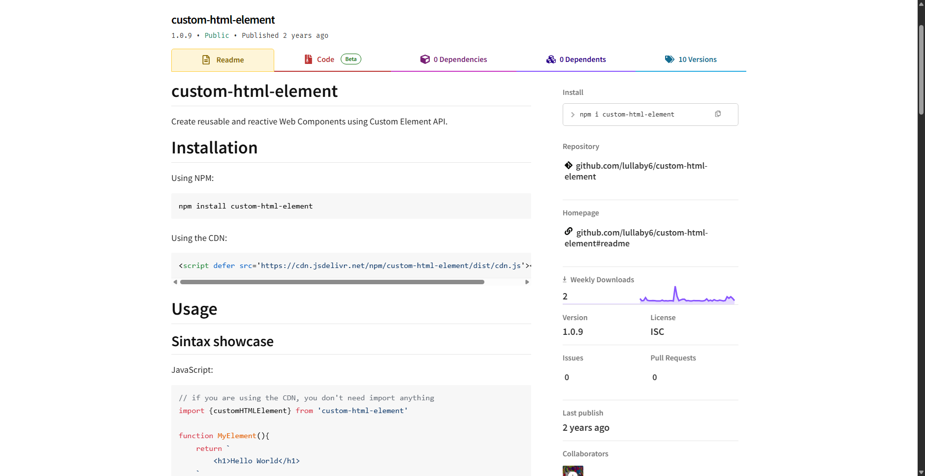This screenshot has height=476, width=925.
Task: Click the code block horizontal scrollbar thumb
Action: tap(332, 282)
